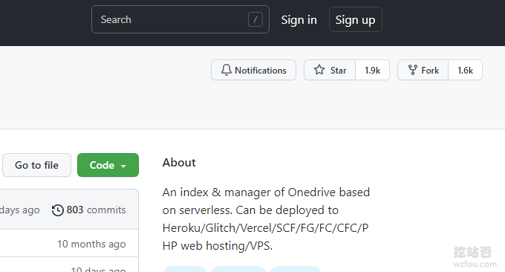Star the repository
The width and height of the screenshot is (505, 272).
pyautogui.click(x=330, y=70)
